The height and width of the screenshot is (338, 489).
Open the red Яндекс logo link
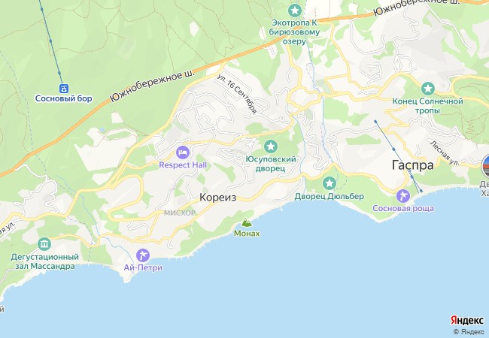(x=467, y=320)
